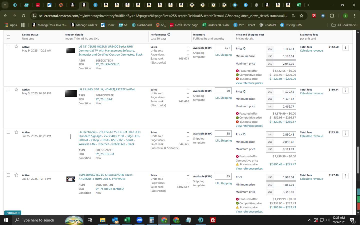Open the actions kebab menu for the $253.28 fee row
360x225 pixels.
point(345,133)
